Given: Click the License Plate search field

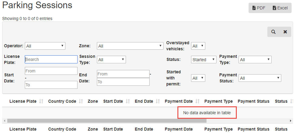Looking at the screenshot, I should click(51, 59).
